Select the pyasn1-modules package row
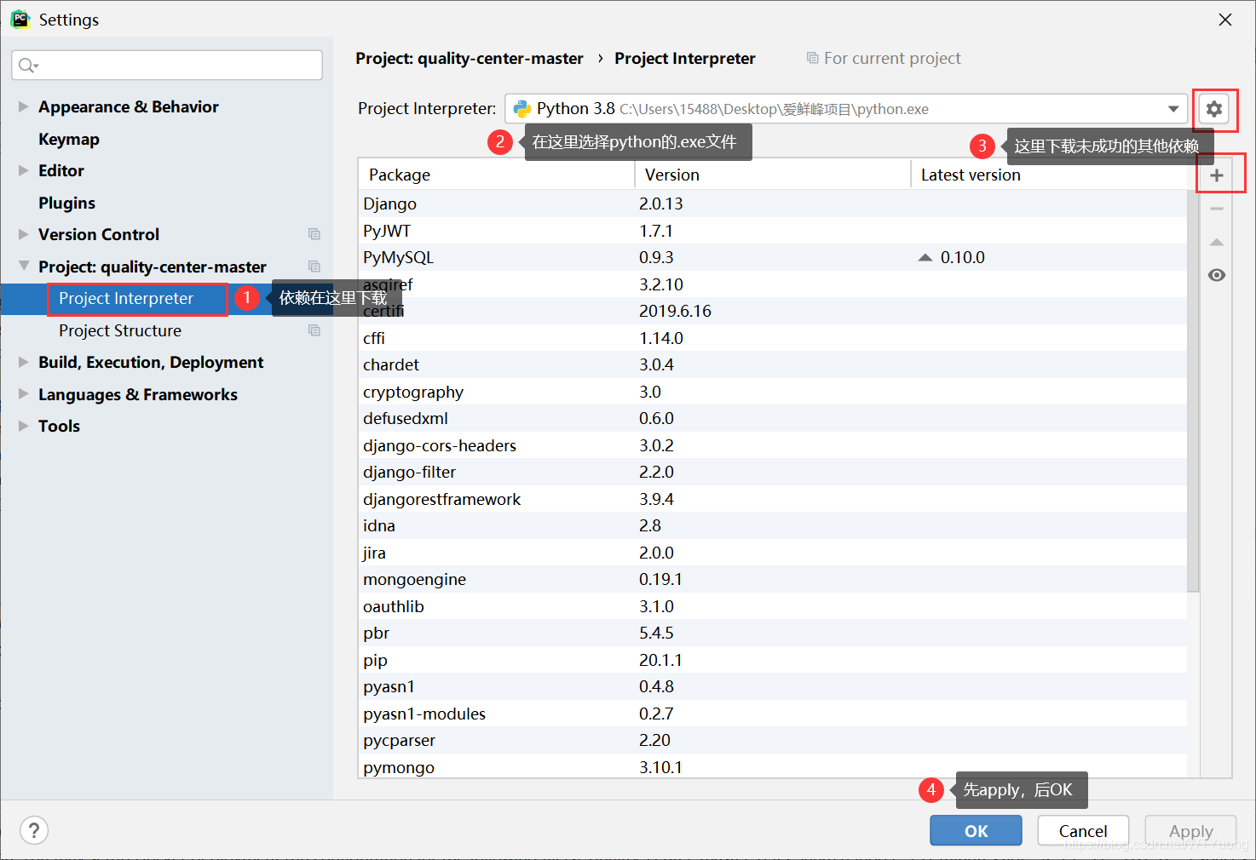 click(773, 714)
